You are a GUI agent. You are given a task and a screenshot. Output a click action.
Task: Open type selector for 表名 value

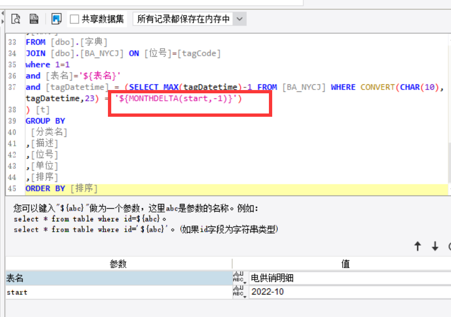tap(240, 278)
